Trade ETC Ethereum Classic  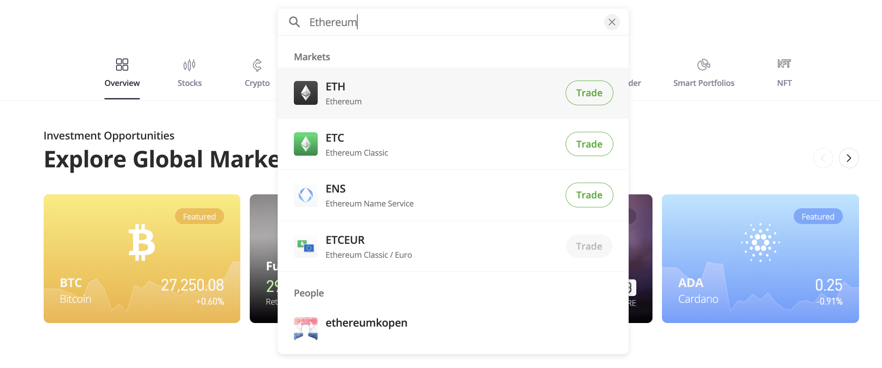(x=589, y=144)
